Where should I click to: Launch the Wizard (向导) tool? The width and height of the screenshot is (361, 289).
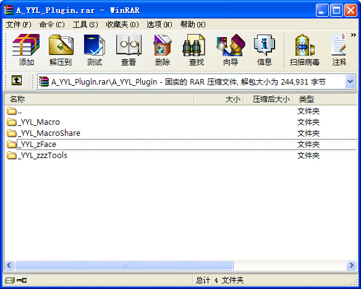tap(230, 49)
